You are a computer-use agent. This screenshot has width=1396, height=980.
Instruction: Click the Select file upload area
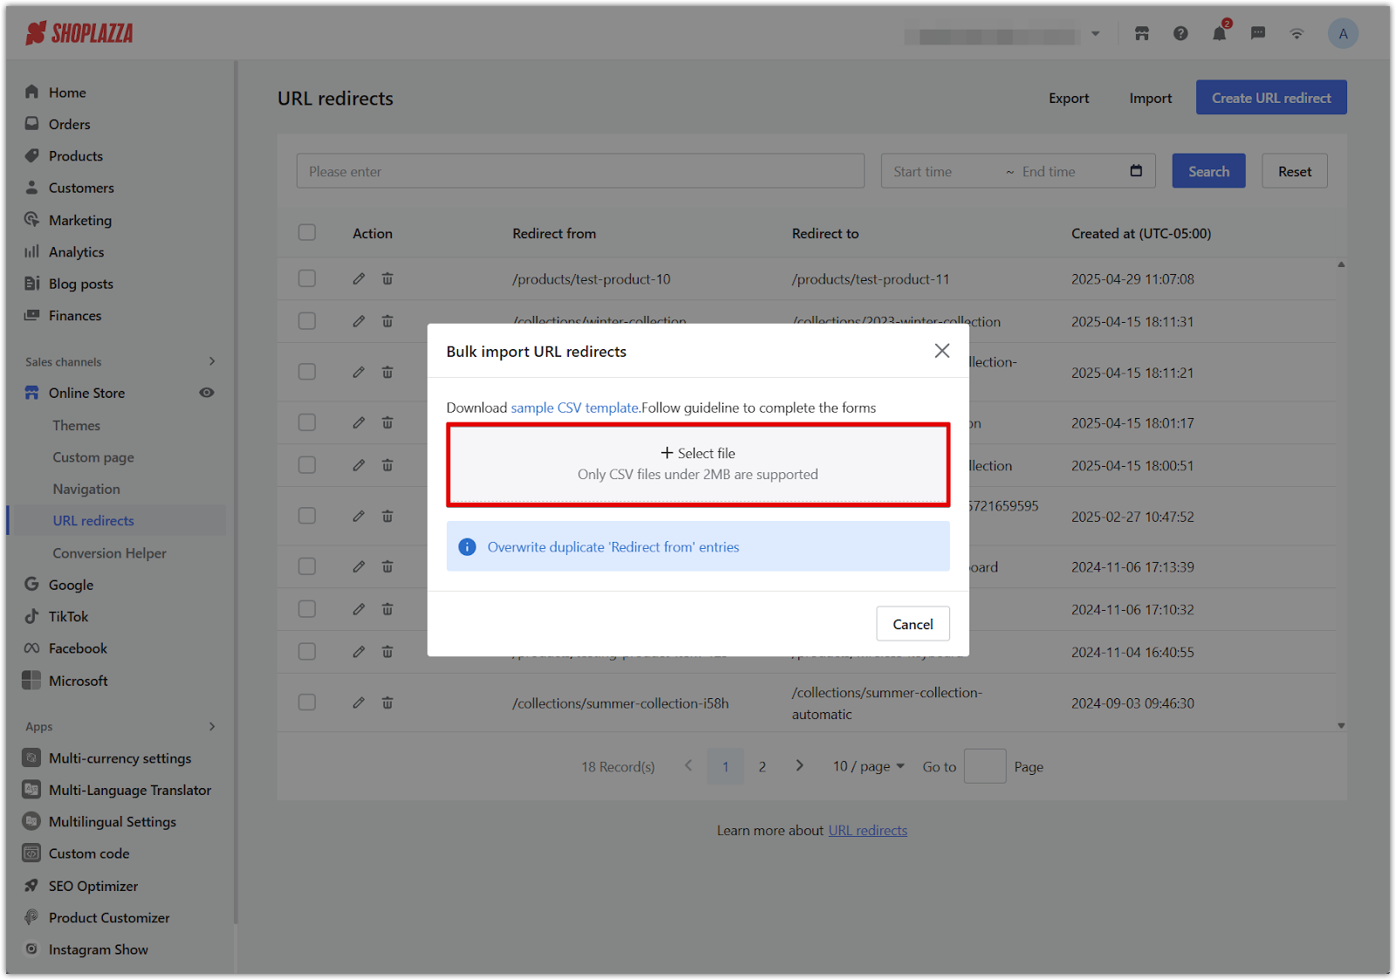point(698,464)
